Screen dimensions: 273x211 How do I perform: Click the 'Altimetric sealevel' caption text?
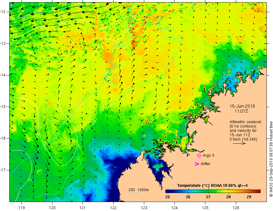click(245, 122)
